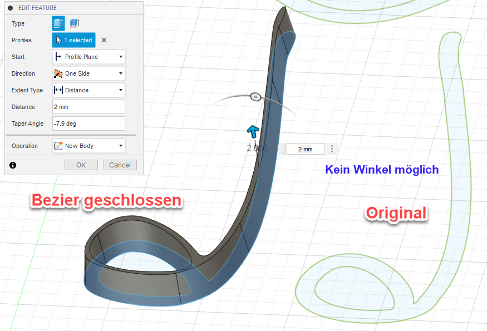This screenshot has height=331, width=487.
Task: Click the 'Extent Type' label
Action: (27, 90)
